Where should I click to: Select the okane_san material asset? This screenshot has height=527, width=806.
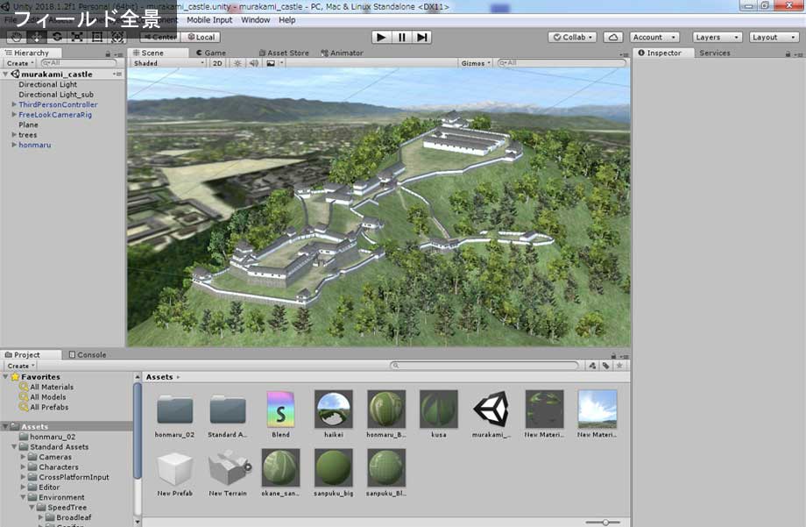point(280,473)
